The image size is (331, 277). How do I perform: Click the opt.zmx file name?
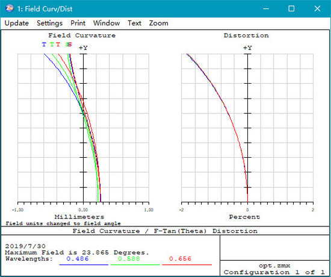pyautogui.click(x=274, y=266)
